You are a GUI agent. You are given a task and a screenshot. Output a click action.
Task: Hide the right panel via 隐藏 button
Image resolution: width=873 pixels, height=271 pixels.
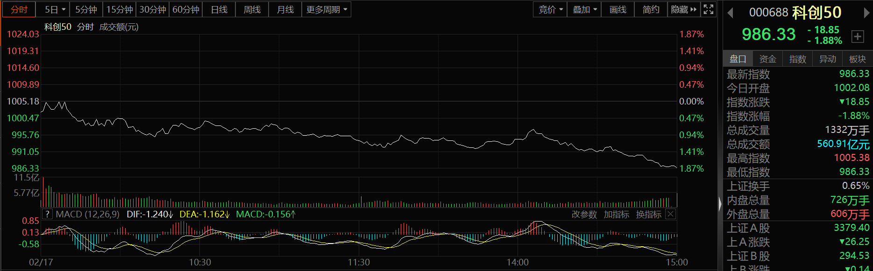683,9
